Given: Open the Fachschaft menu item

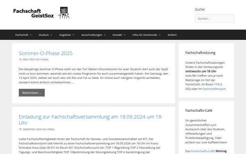Looking at the screenshot, I should tap(22, 35).
